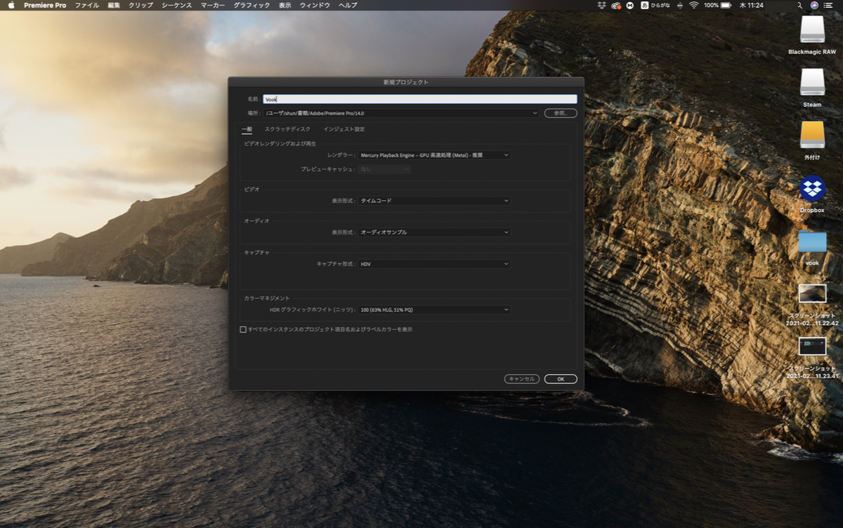Open the Dropbox desktop icon
This screenshot has height=528, width=843.
[812, 188]
